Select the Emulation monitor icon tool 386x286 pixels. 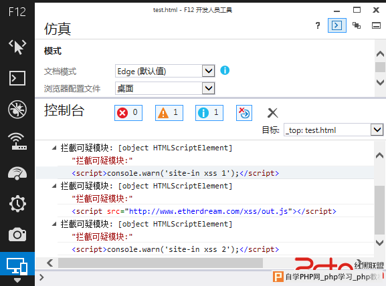click(17, 267)
